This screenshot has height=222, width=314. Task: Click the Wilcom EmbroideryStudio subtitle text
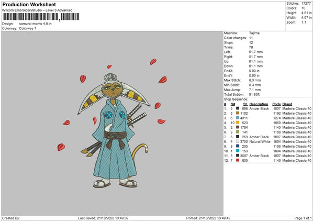point(37,10)
